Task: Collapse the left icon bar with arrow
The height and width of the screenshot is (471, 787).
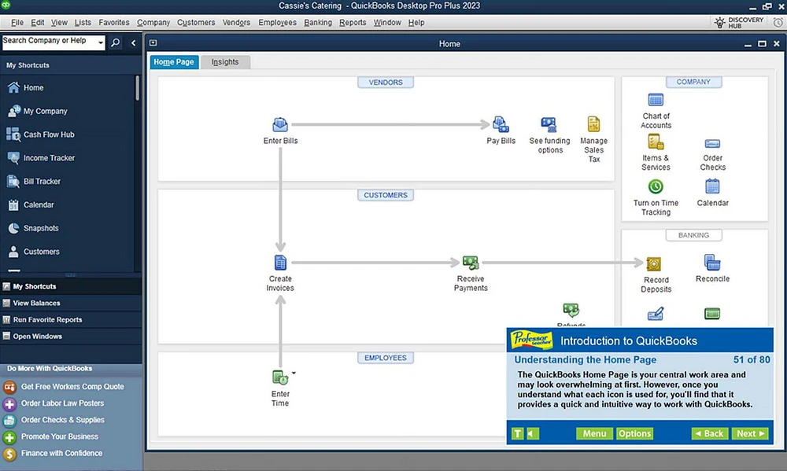Action: coord(133,42)
